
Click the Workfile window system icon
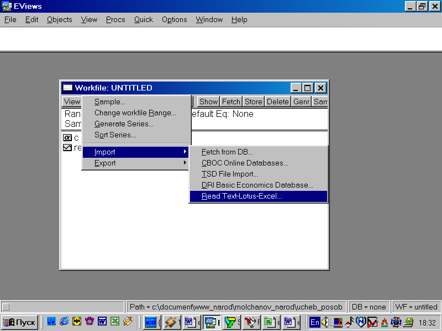point(67,88)
